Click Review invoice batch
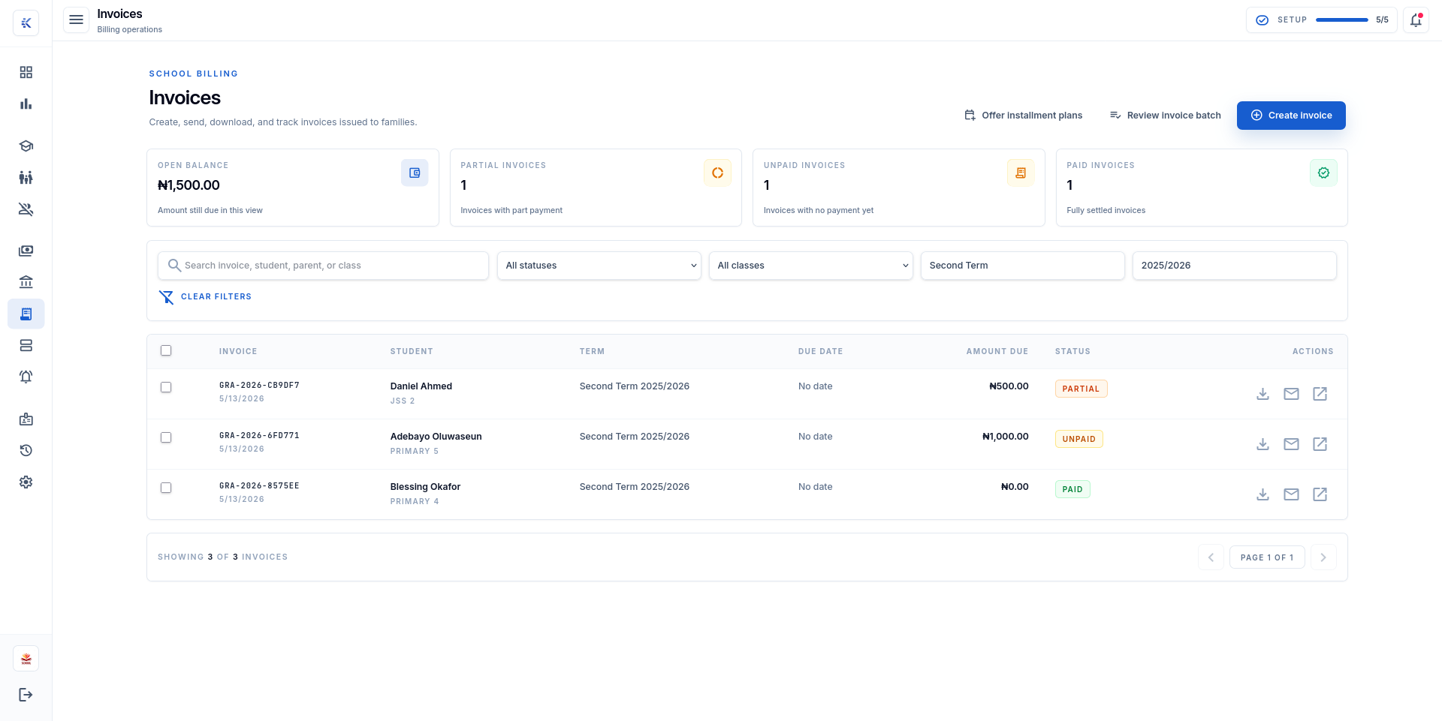This screenshot has width=1442, height=721. point(1165,116)
